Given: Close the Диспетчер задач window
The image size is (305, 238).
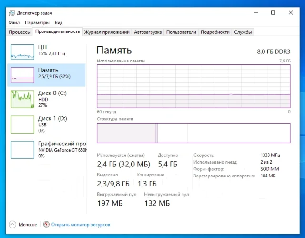Looking at the screenshot, I should point(291,13).
